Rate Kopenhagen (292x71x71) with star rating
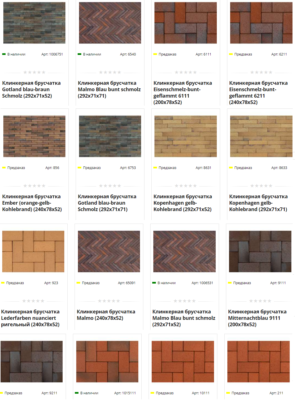 pos(261,186)
